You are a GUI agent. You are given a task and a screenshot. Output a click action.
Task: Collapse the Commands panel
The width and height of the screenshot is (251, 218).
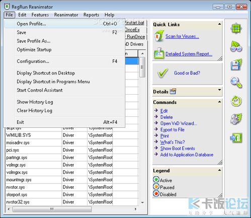[x=219, y=102]
